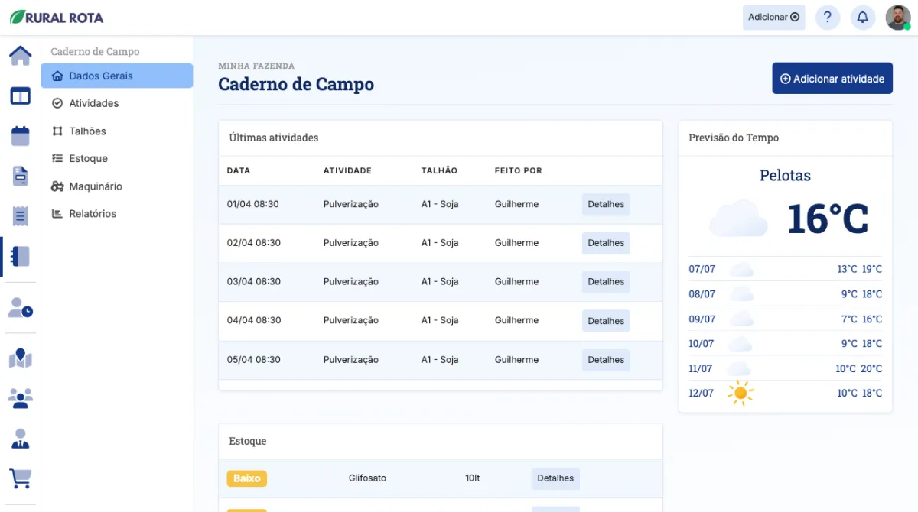Select Dados Gerais menu item

click(117, 76)
